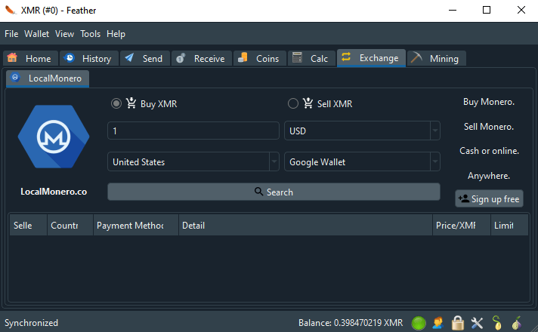Open the Wallet menu
The height and width of the screenshot is (332, 538).
tap(36, 34)
